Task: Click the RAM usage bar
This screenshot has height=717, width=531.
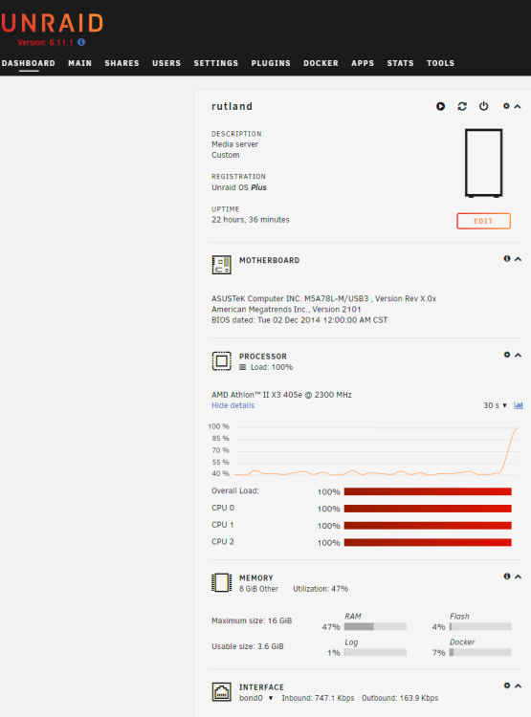Action: point(375,626)
